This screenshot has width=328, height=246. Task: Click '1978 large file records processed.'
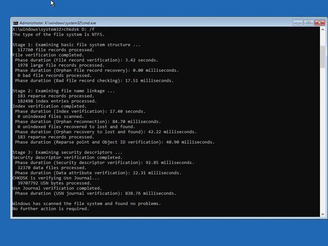tap(61, 65)
